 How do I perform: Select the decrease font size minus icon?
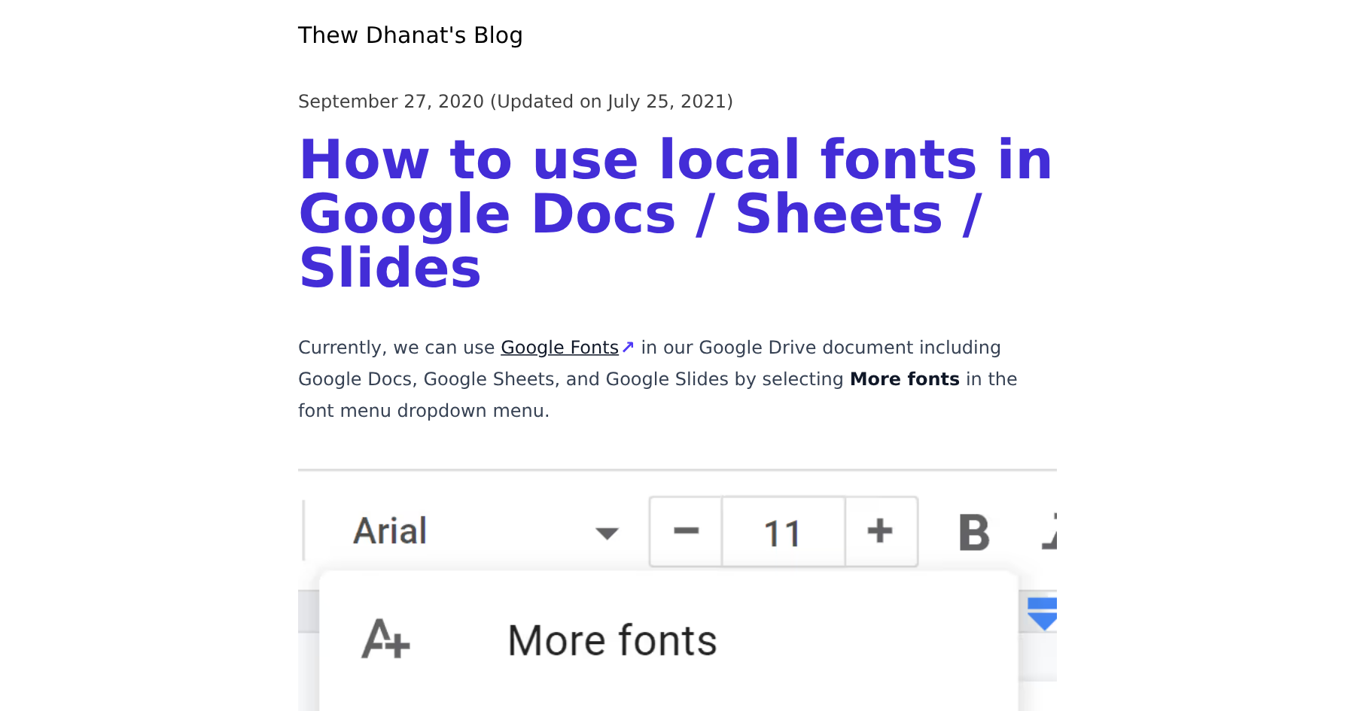685,532
